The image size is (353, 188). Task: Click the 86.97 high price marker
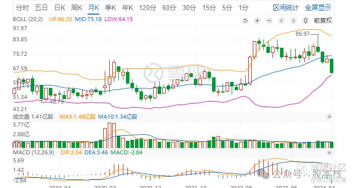coord(303,34)
